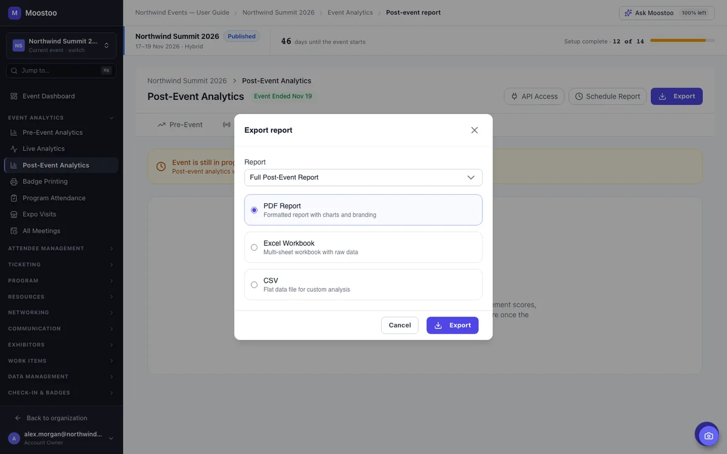Viewport: 727px width, 454px height.
Task: Open the Northwind Summit event switcher
Action: (61, 45)
